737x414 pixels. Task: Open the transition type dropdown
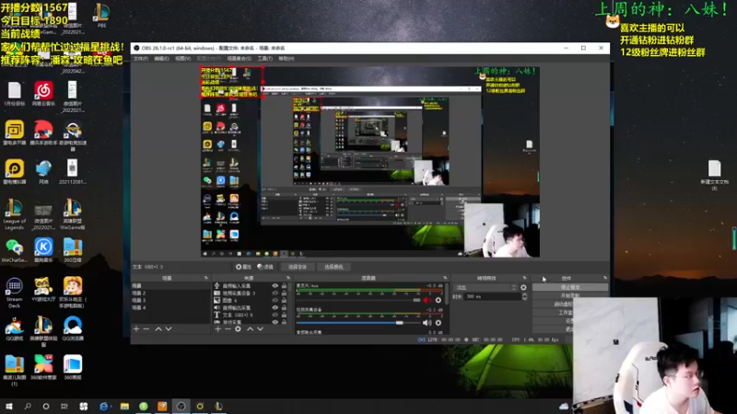point(485,287)
